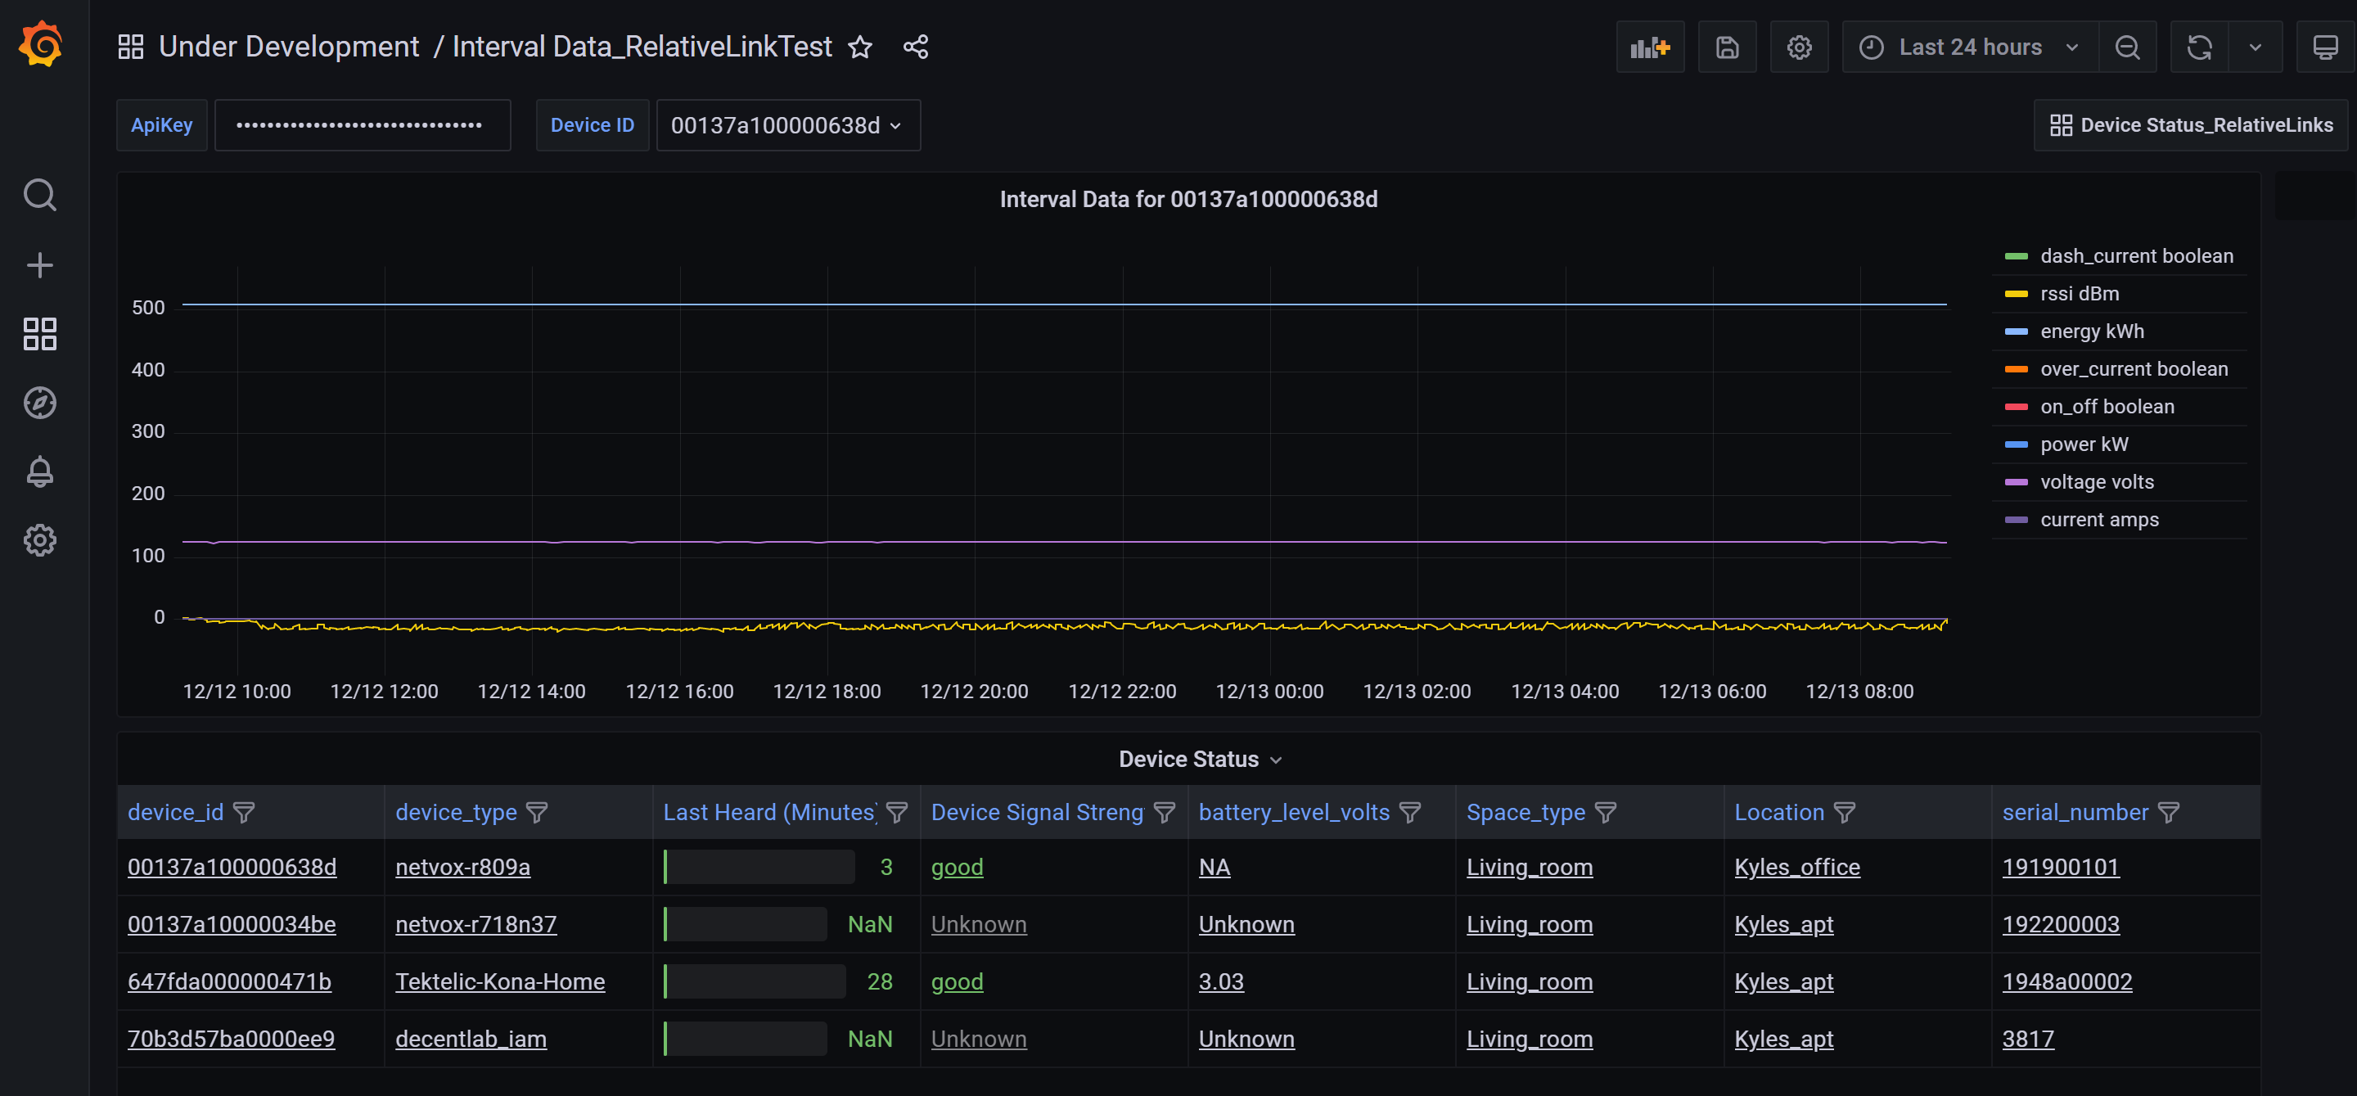The width and height of the screenshot is (2357, 1096).
Task: Save dashboard with the disk icon
Action: [1726, 47]
